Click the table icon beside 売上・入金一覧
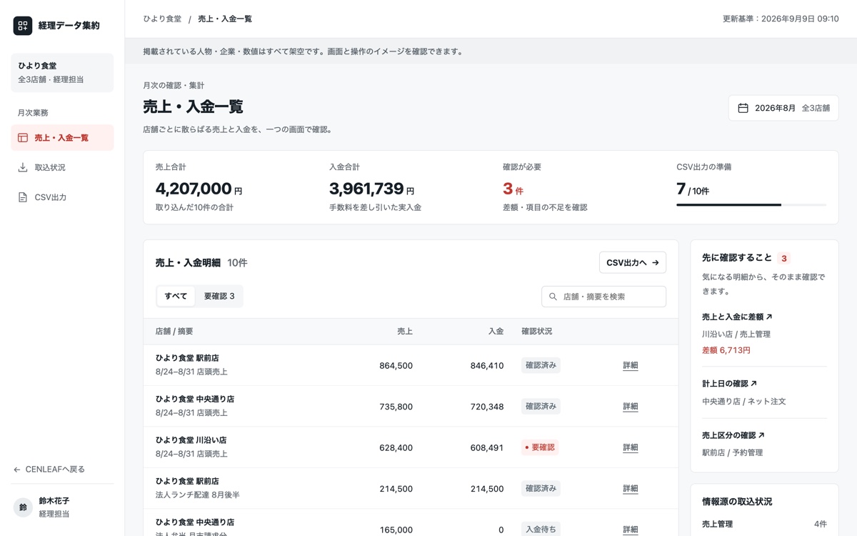This screenshot has height=536, width=857. tap(23, 138)
